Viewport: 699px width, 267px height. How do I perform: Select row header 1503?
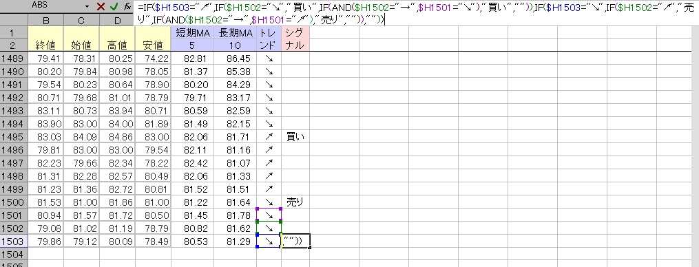click(x=14, y=241)
